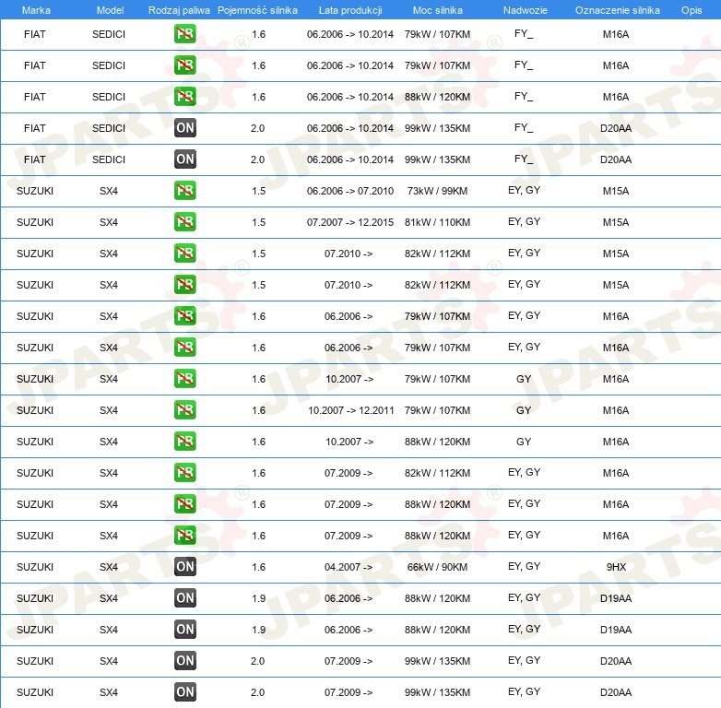Click 88kW / 120KM in the 10.2007 -> row
The width and height of the screenshot is (721, 708).
[437, 442]
